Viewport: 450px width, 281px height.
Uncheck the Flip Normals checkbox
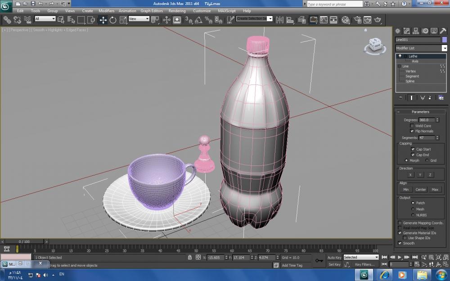pos(412,131)
